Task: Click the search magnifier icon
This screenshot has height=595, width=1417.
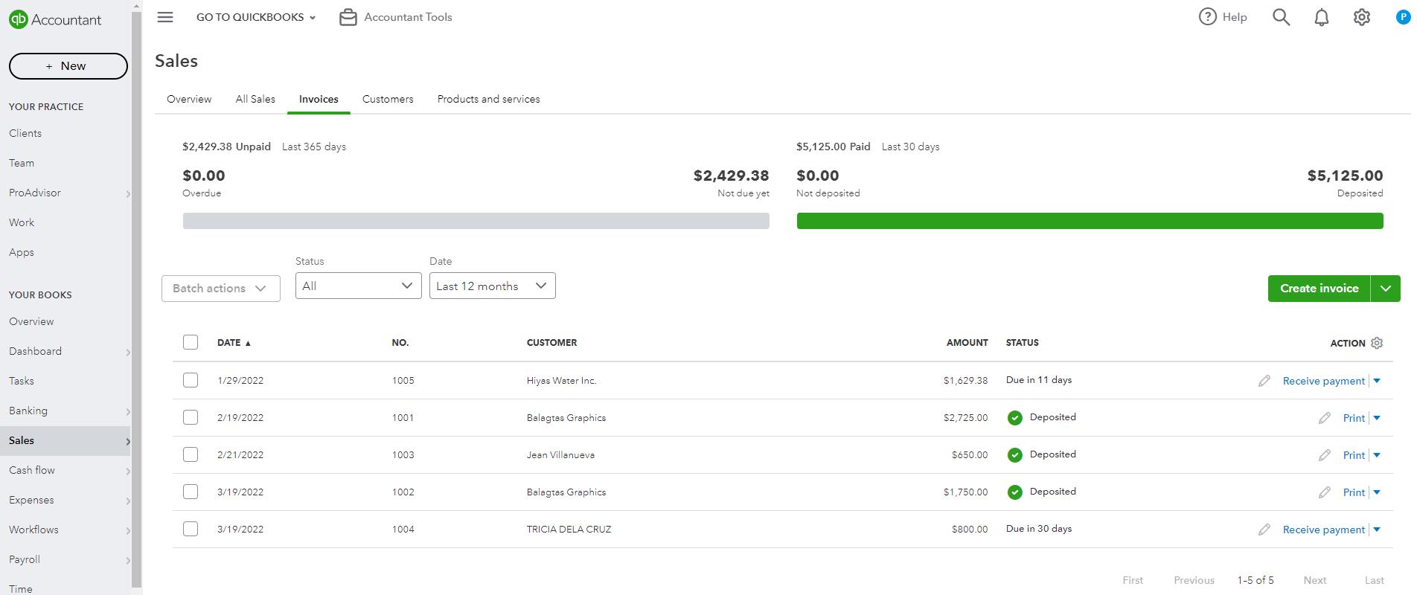Action: (x=1281, y=17)
